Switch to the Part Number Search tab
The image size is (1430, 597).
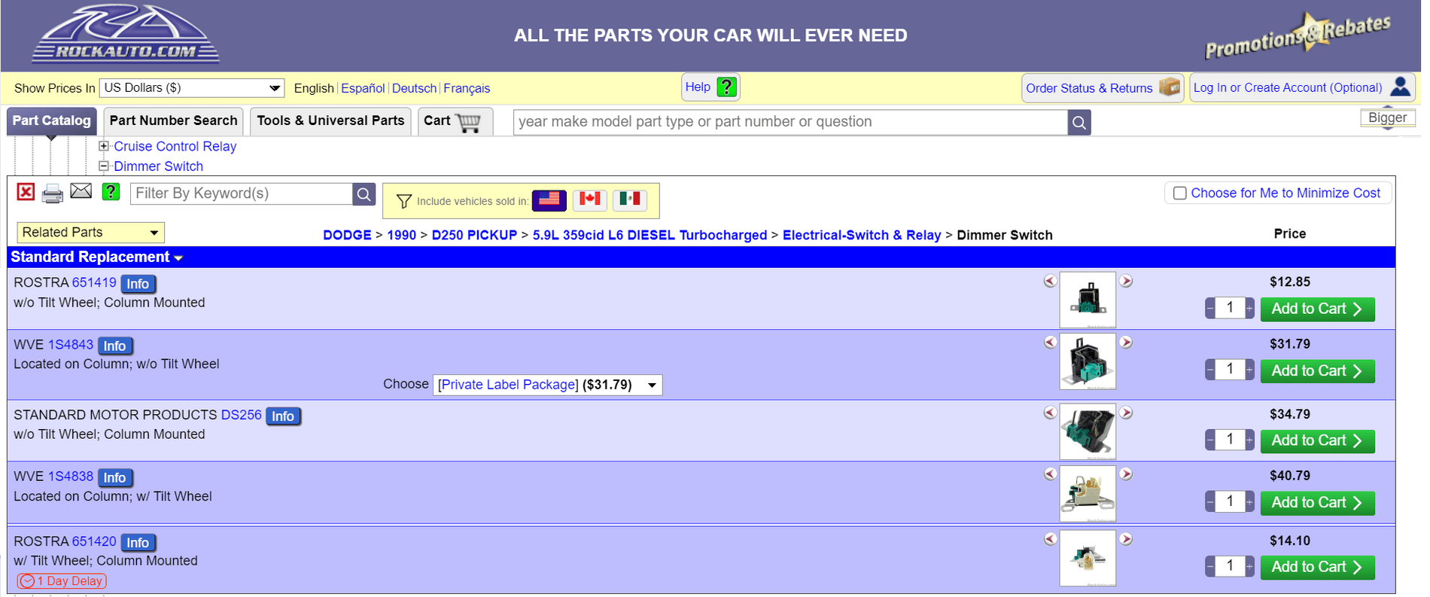173,120
